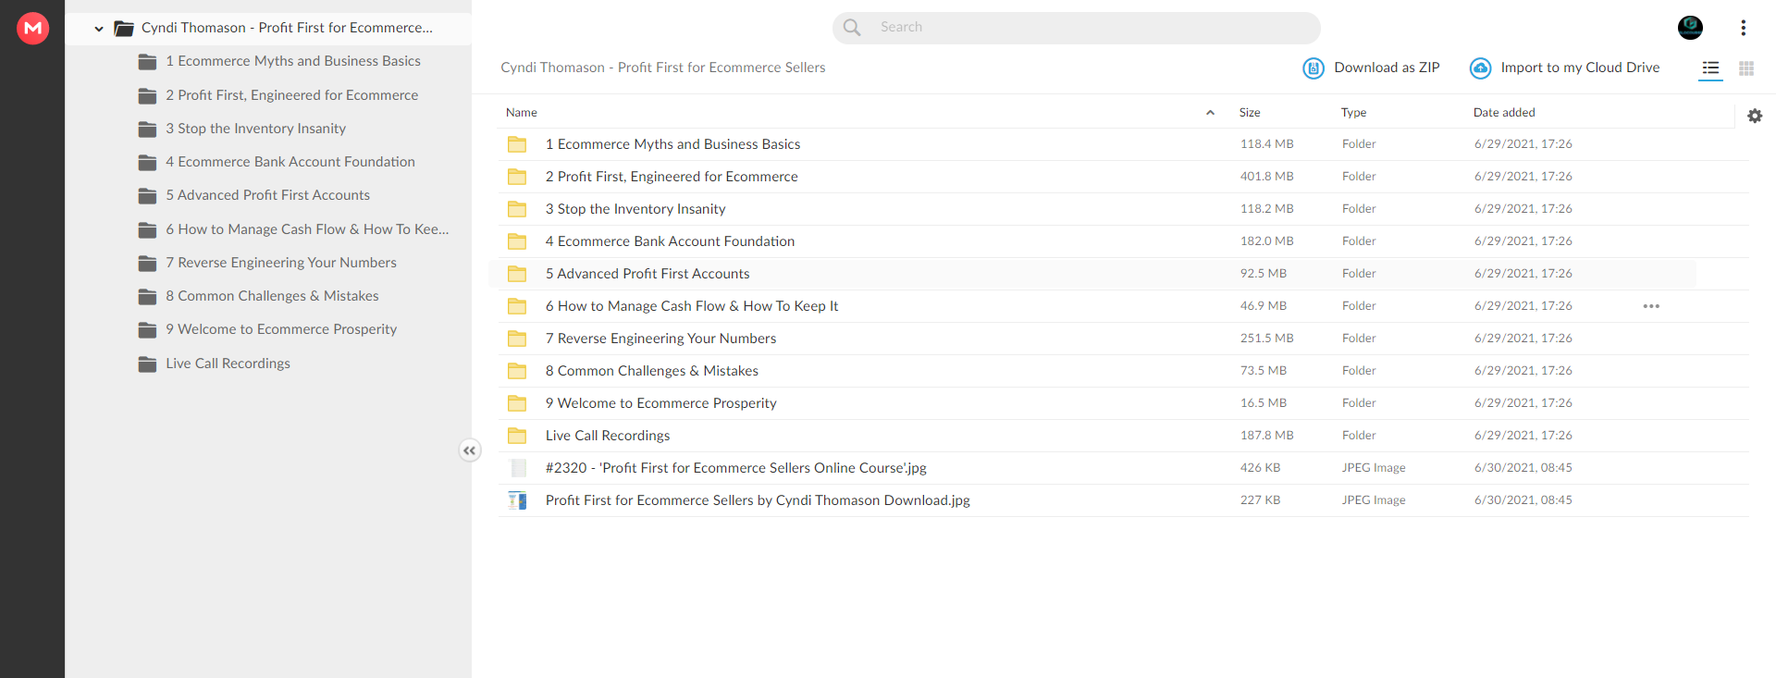Click folder icon of Live Call Recordings row in list
The width and height of the screenshot is (1776, 678).
[x=517, y=436]
